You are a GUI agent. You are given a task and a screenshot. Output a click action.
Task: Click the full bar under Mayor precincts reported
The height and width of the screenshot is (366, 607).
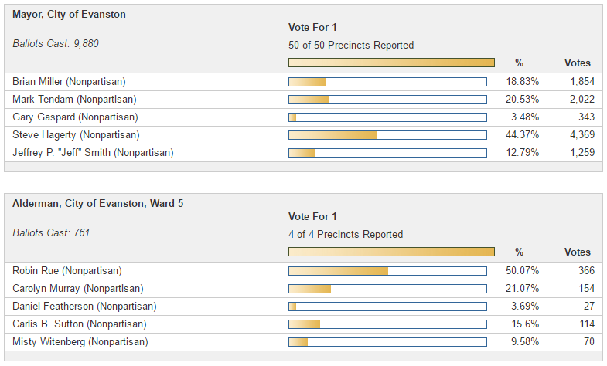(391, 63)
